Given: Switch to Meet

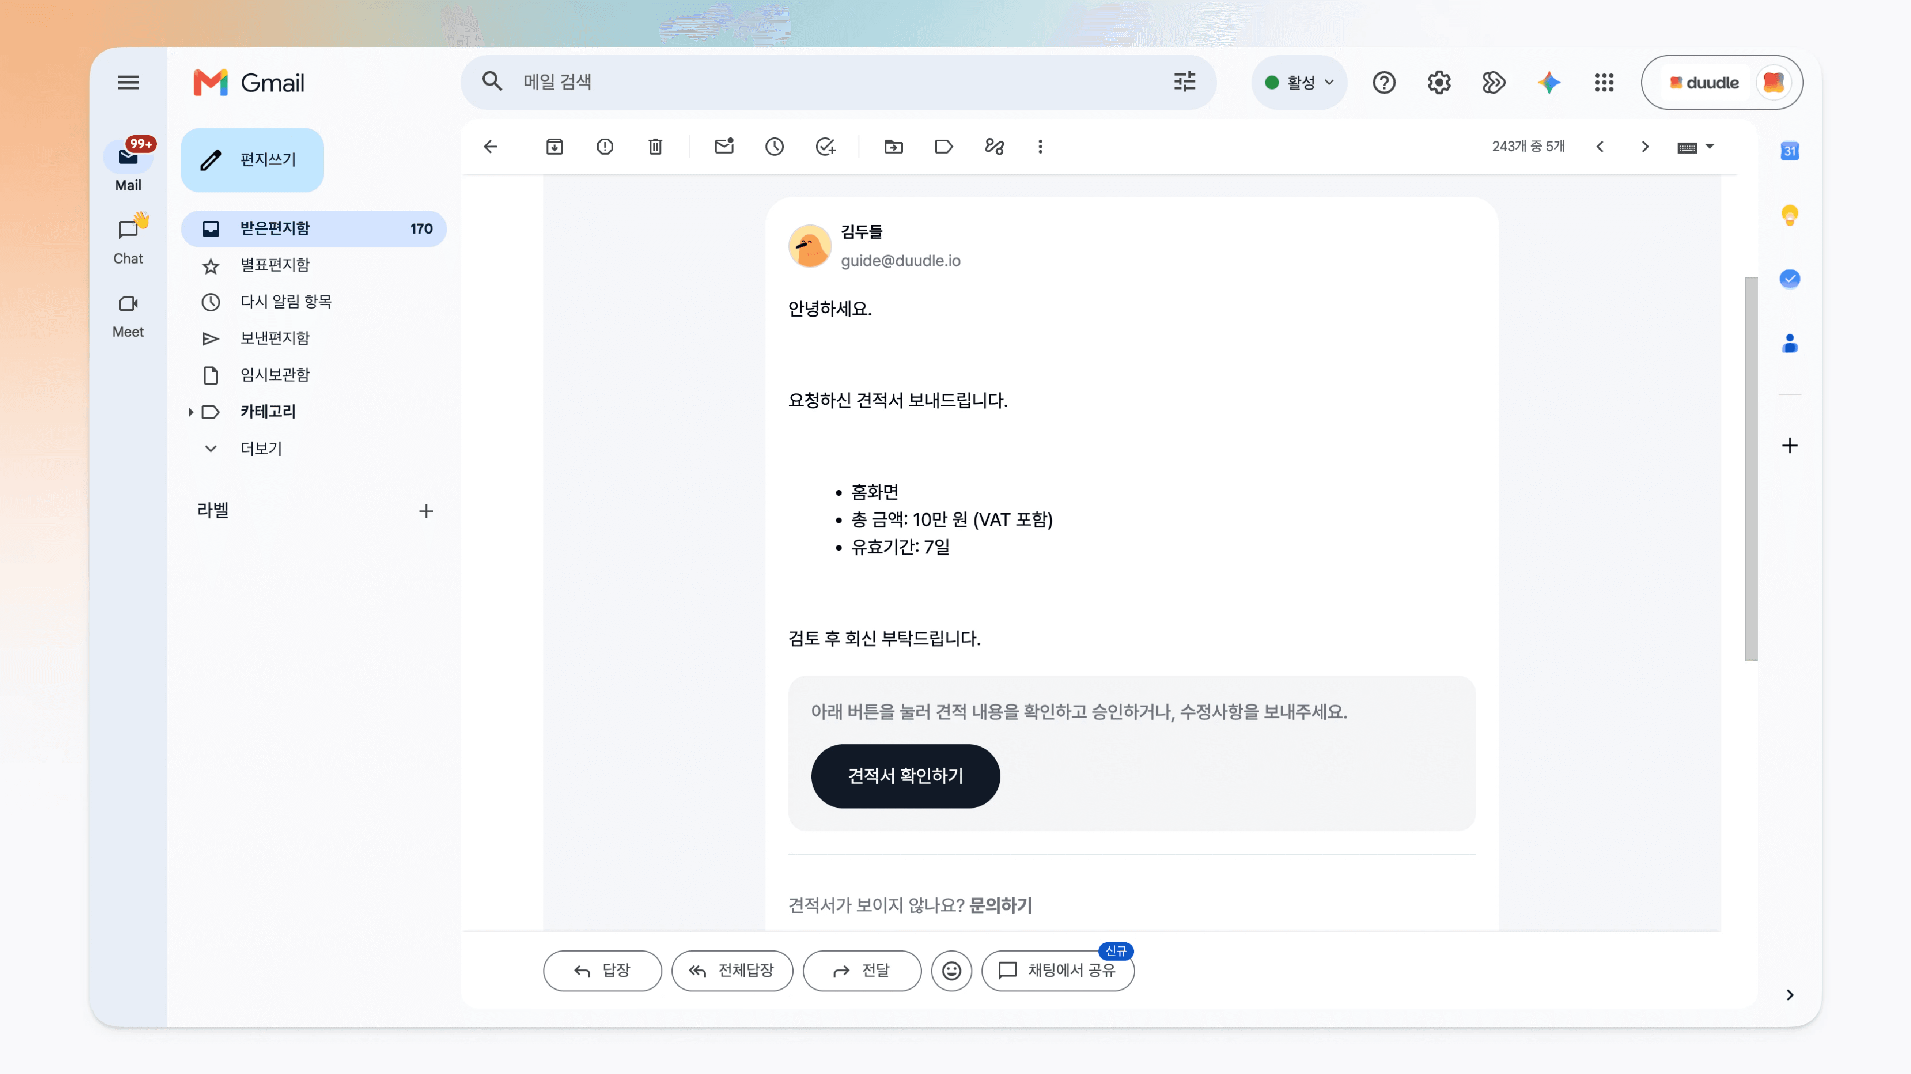Looking at the screenshot, I should point(128,315).
